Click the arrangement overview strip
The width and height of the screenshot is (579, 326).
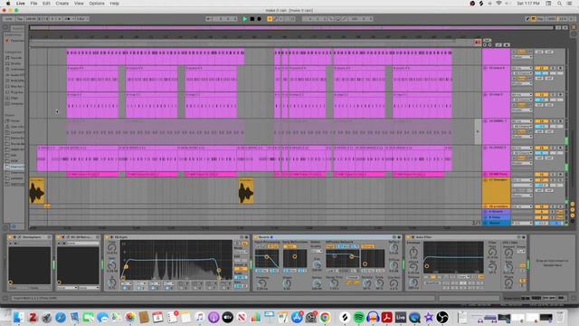[x=291, y=28]
